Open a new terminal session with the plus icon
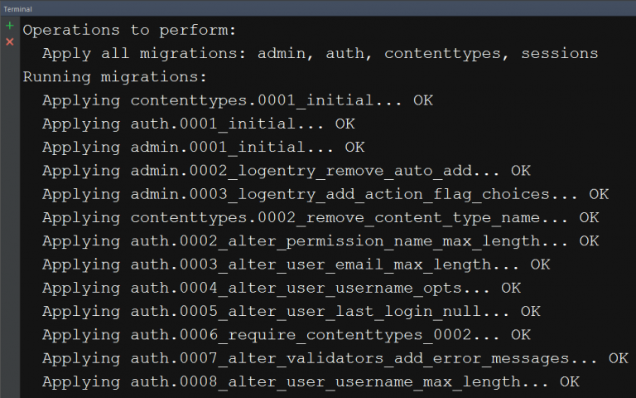 click(x=10, y=26)
